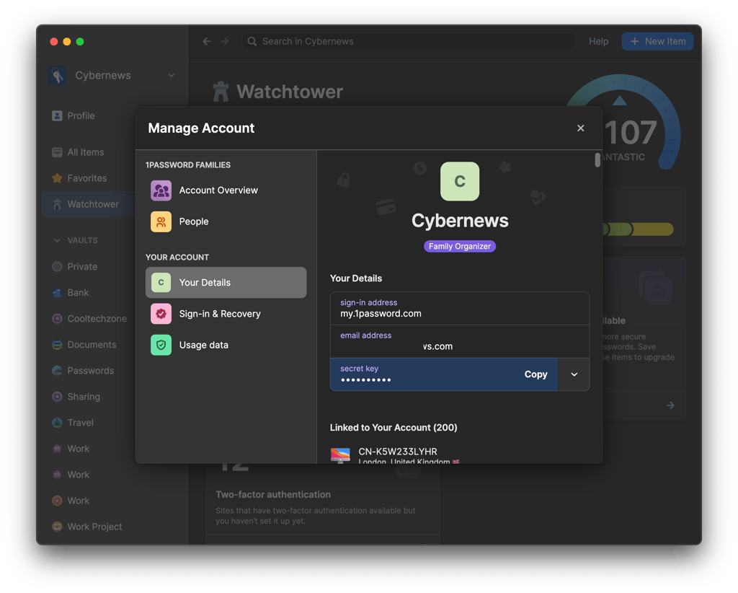Expand secret key options chevron

[574, 374]
